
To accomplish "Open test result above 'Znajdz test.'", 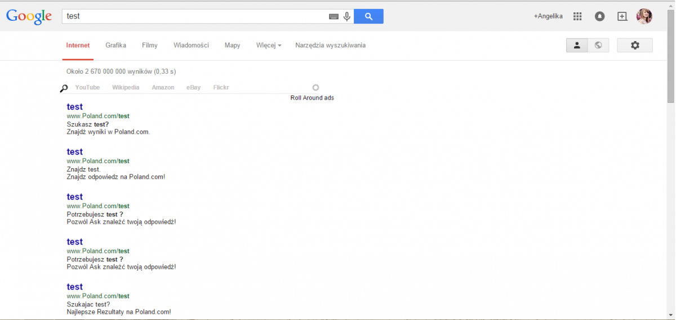I will coord(74,152).
